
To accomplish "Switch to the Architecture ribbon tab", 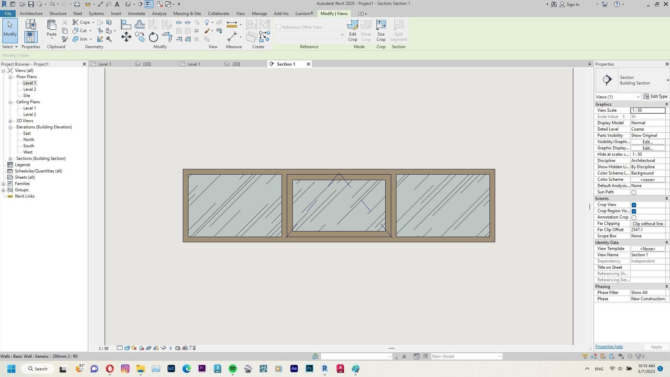I will [31, 13].
